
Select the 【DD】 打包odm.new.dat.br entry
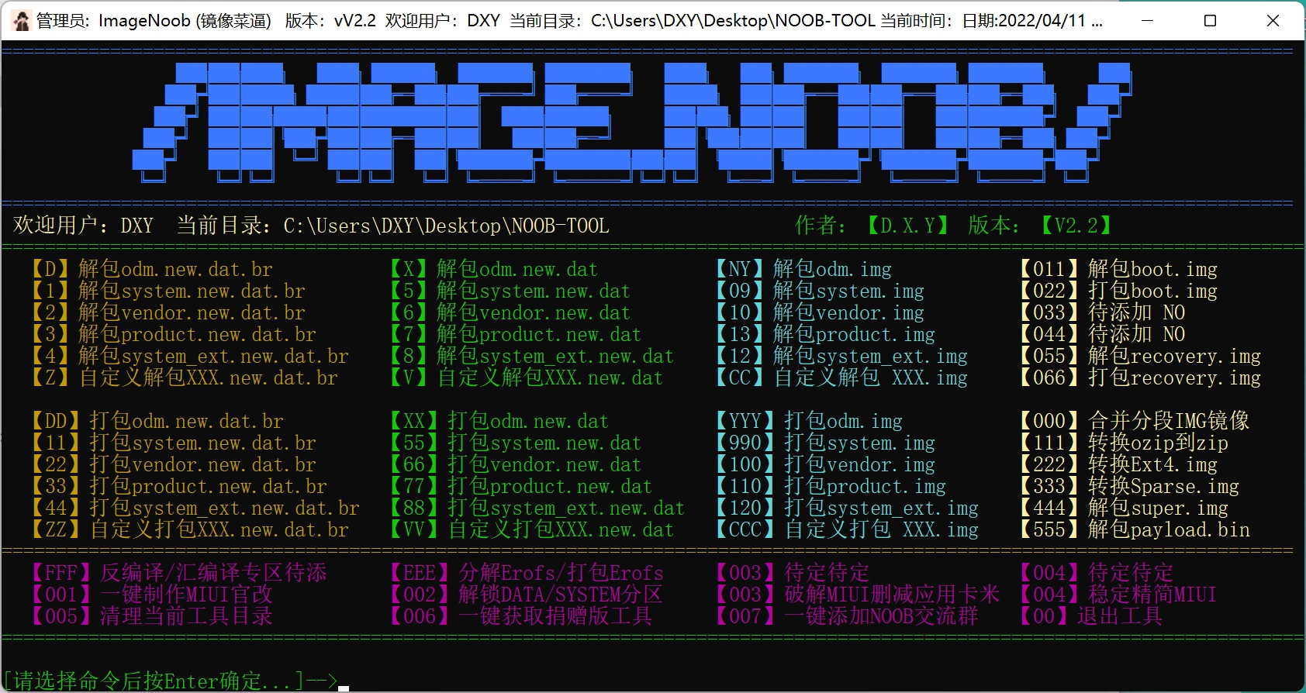(157, 422)
